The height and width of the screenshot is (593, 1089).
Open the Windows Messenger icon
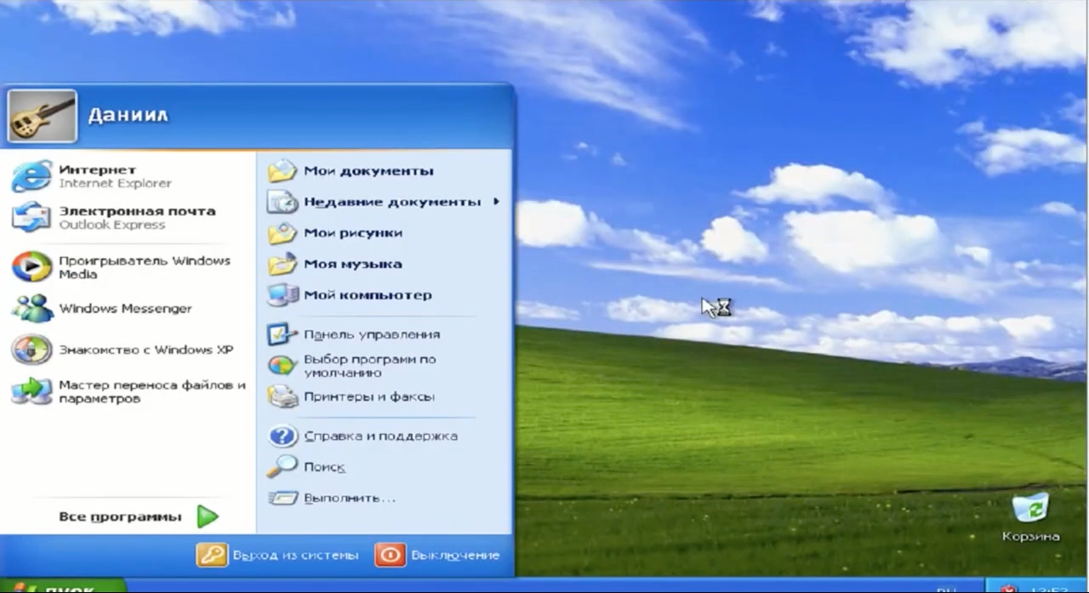[31, 308]
